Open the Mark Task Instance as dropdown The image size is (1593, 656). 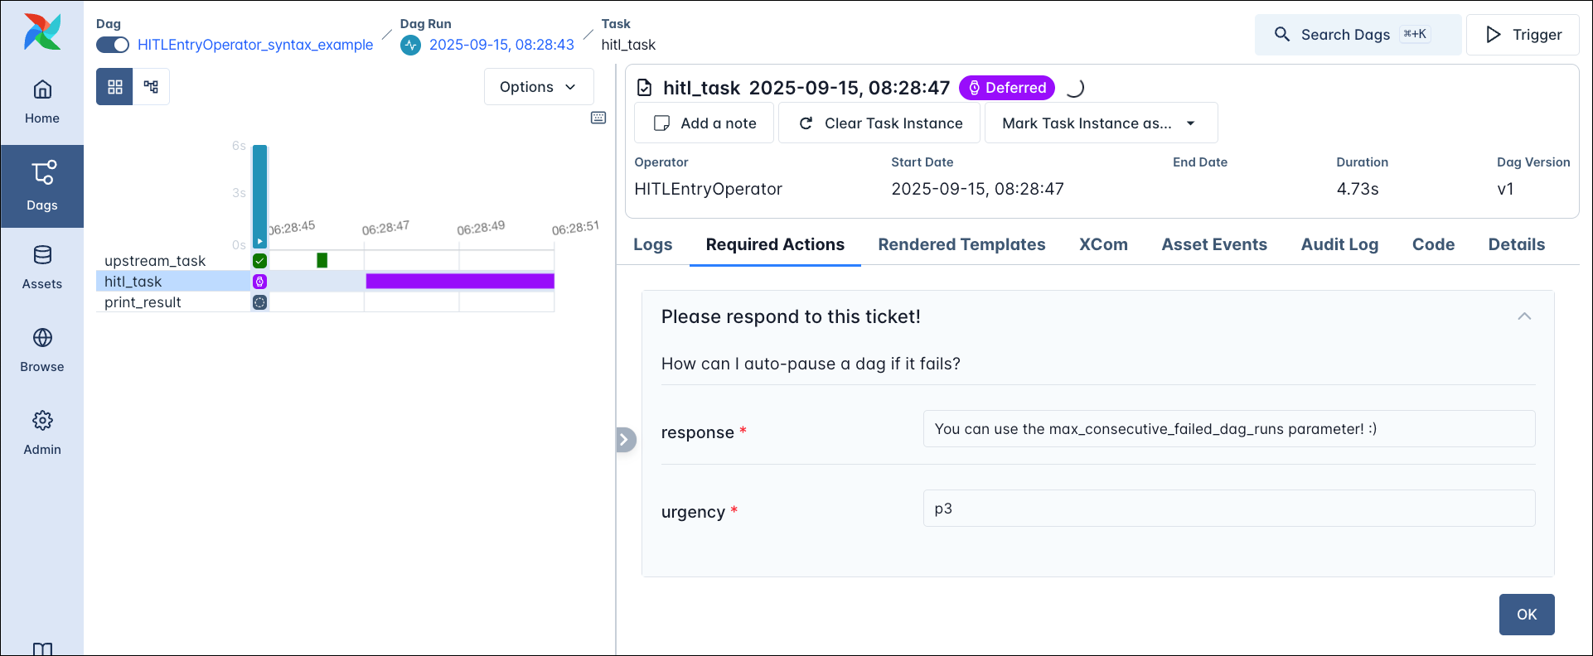(1100, 123)
